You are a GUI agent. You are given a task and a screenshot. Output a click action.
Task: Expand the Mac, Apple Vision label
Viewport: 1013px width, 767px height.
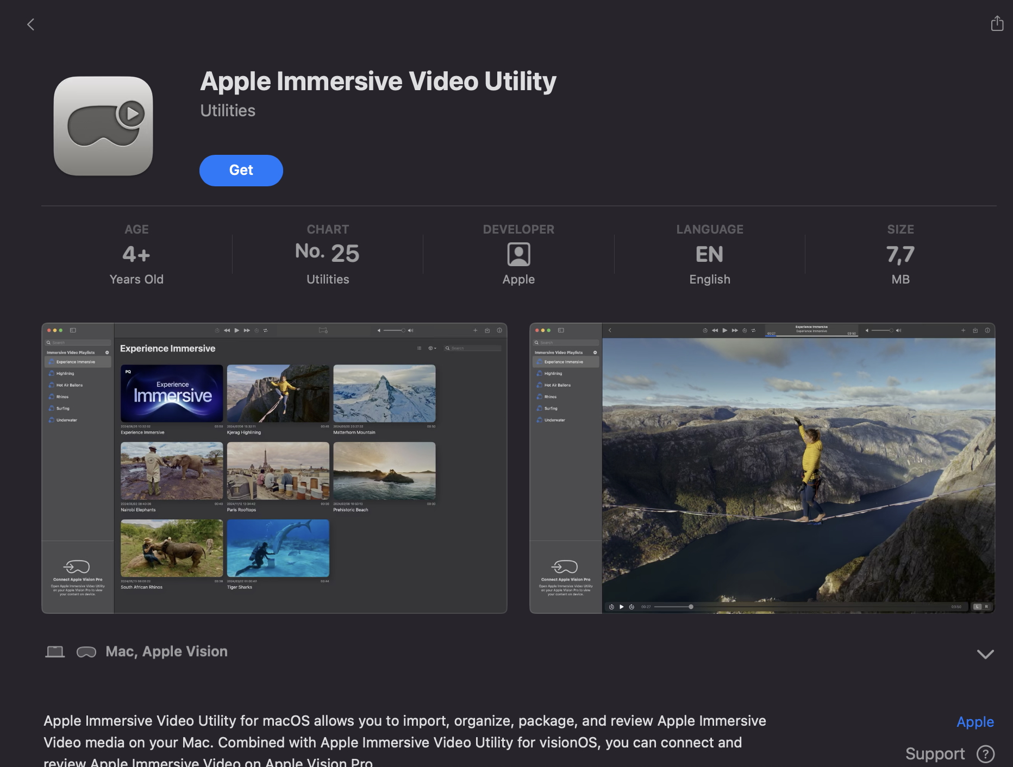click(x=166, y=651)
